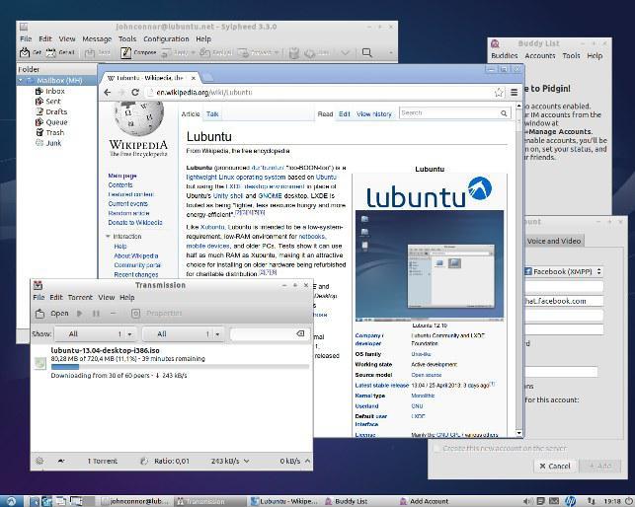Viewport: 635px width, 507px height.
Task: Click the Main page link in Wikipedia sidebar
Action: pos(122,176)
